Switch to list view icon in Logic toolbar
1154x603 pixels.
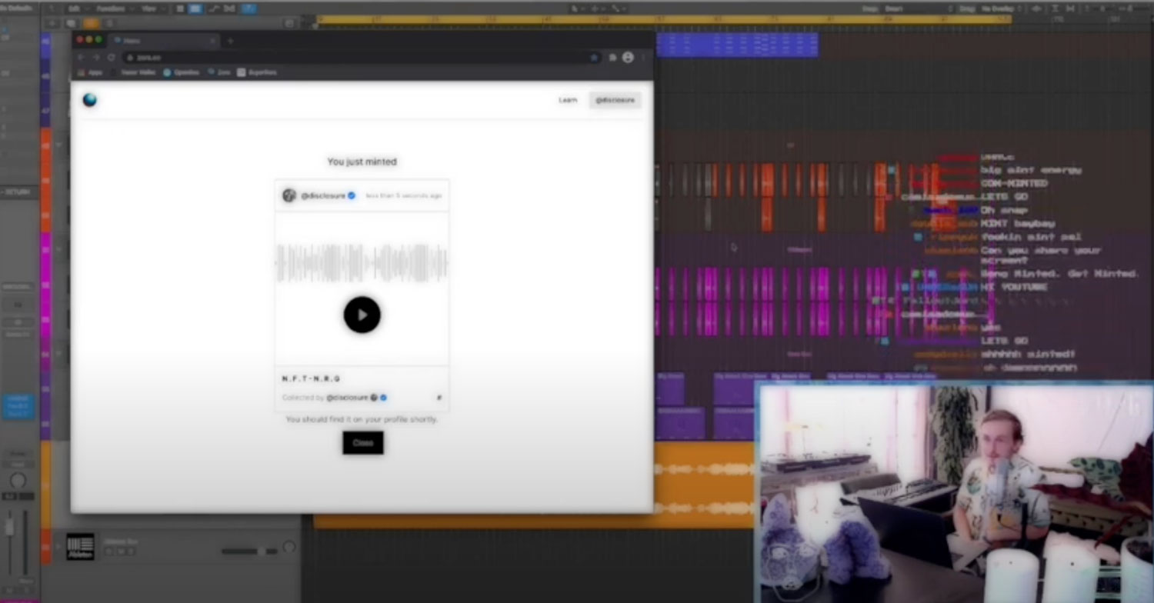pos(181,8)
